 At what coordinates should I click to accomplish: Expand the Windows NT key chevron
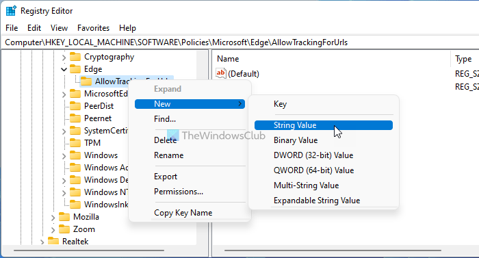point(64,192)
